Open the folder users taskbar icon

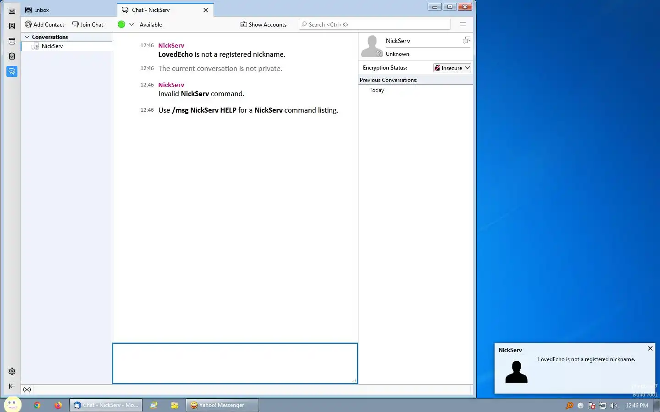click(x=175, y=405)
